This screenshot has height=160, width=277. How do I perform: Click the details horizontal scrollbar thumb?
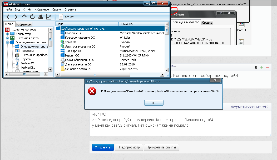point(95,75)
